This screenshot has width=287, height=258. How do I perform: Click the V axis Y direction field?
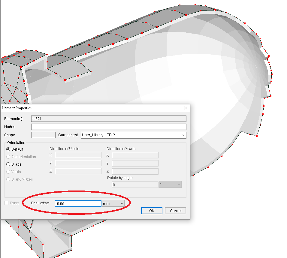coord(135,163)
